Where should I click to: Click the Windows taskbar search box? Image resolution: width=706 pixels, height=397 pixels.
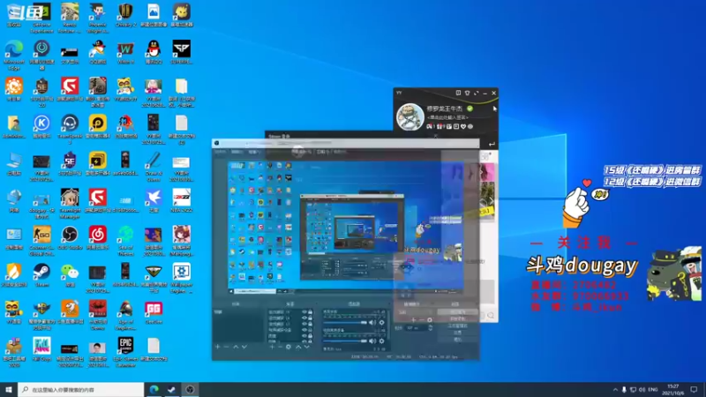tap(81, 389)
